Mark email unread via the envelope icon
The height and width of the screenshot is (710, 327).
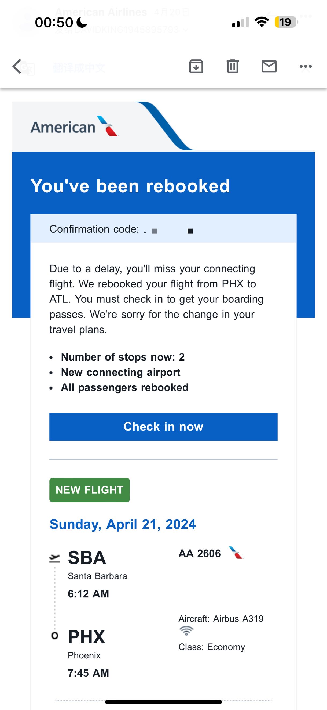pyautogui.click(x=269, y=66)
